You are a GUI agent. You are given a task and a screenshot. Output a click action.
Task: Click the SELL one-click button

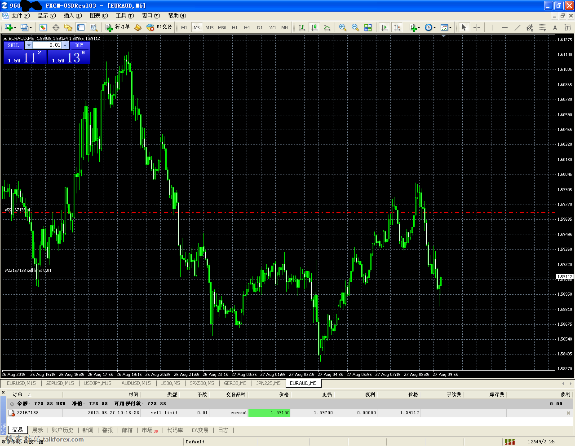pyautogui.click(x=13, y=45)
